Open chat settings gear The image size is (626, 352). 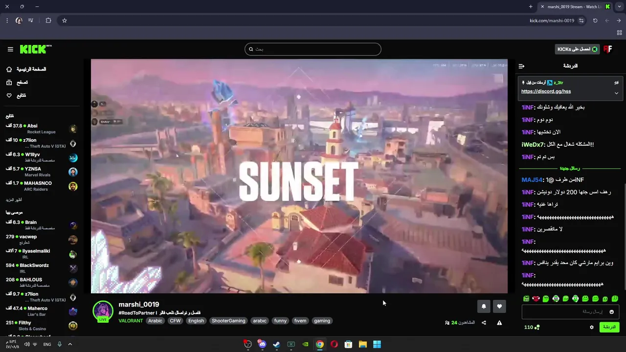[592, 328]
